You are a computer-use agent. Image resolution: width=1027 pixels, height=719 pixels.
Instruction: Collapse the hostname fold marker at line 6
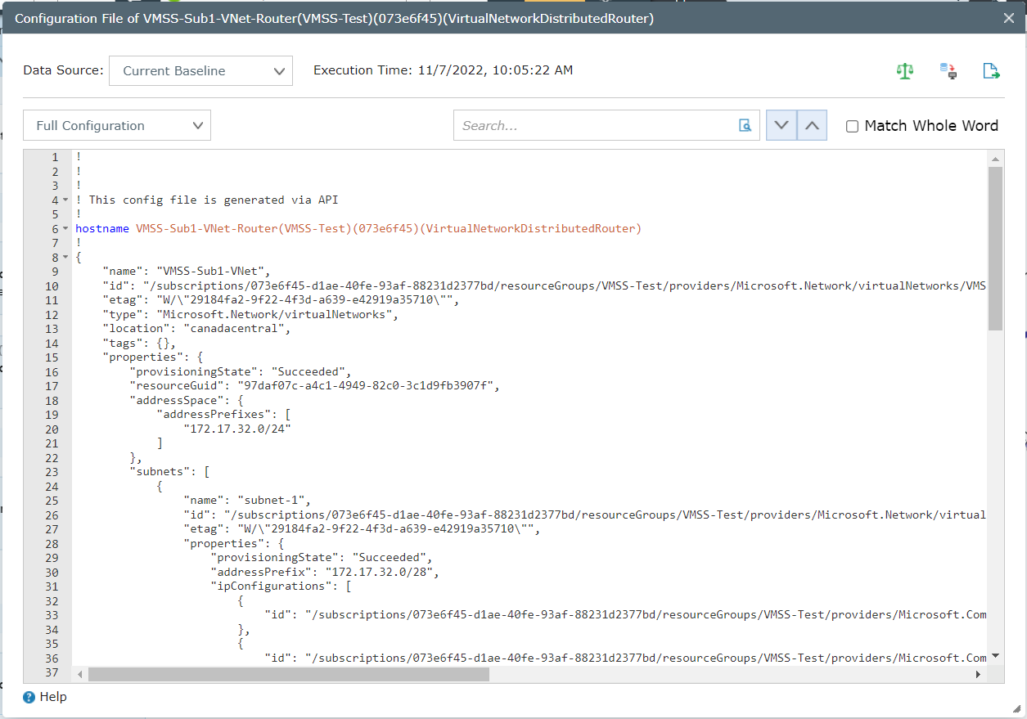(x=65, y=228)
